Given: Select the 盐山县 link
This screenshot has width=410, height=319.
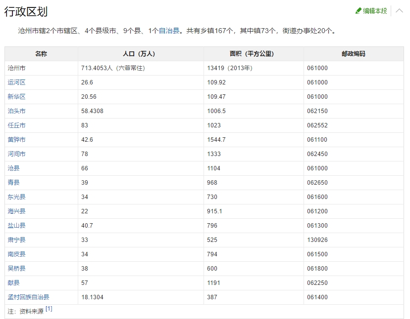Looking at the screenshot, I should point(16,226).
